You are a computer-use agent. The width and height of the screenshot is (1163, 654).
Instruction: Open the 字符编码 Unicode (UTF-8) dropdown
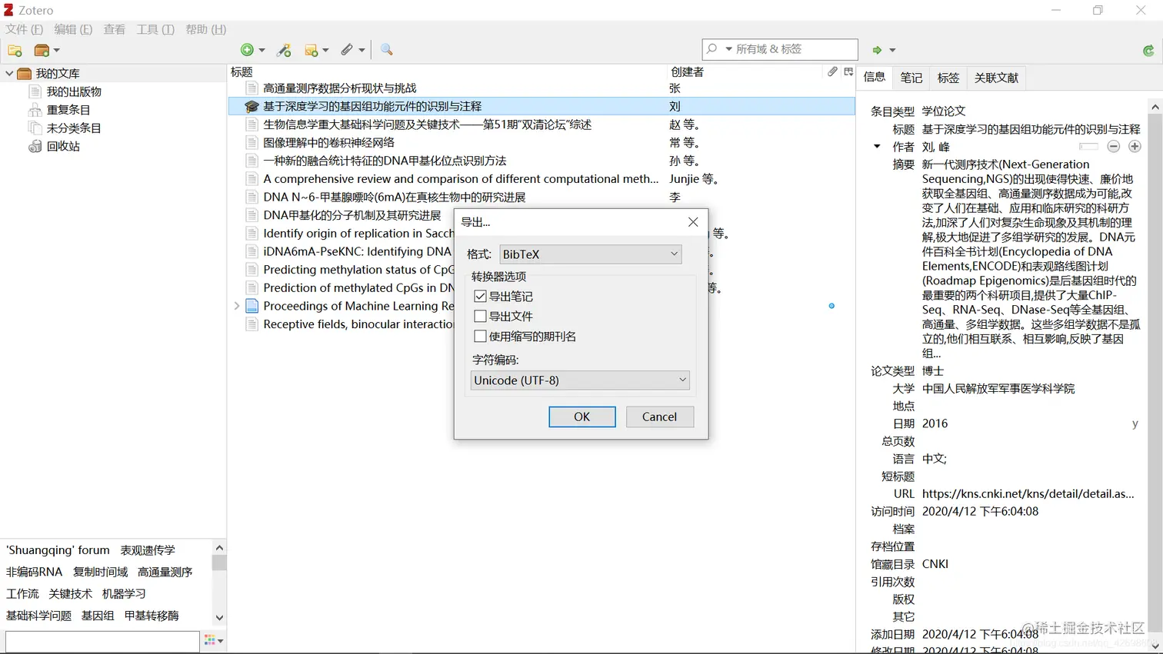pyautogui.click(x=580, y=380)
